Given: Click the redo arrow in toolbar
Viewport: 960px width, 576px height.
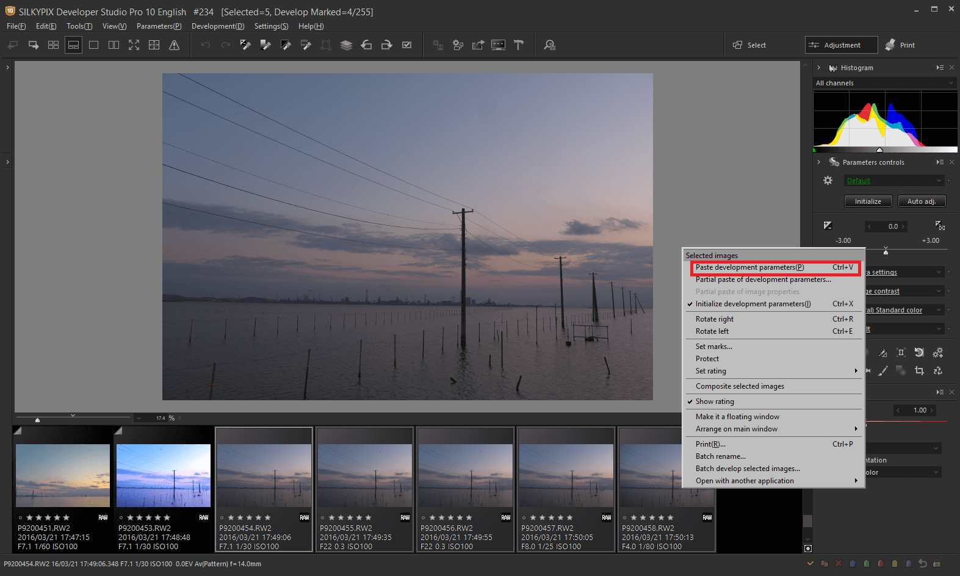Looking at the screenshot, I should click(x=226, y=45).
